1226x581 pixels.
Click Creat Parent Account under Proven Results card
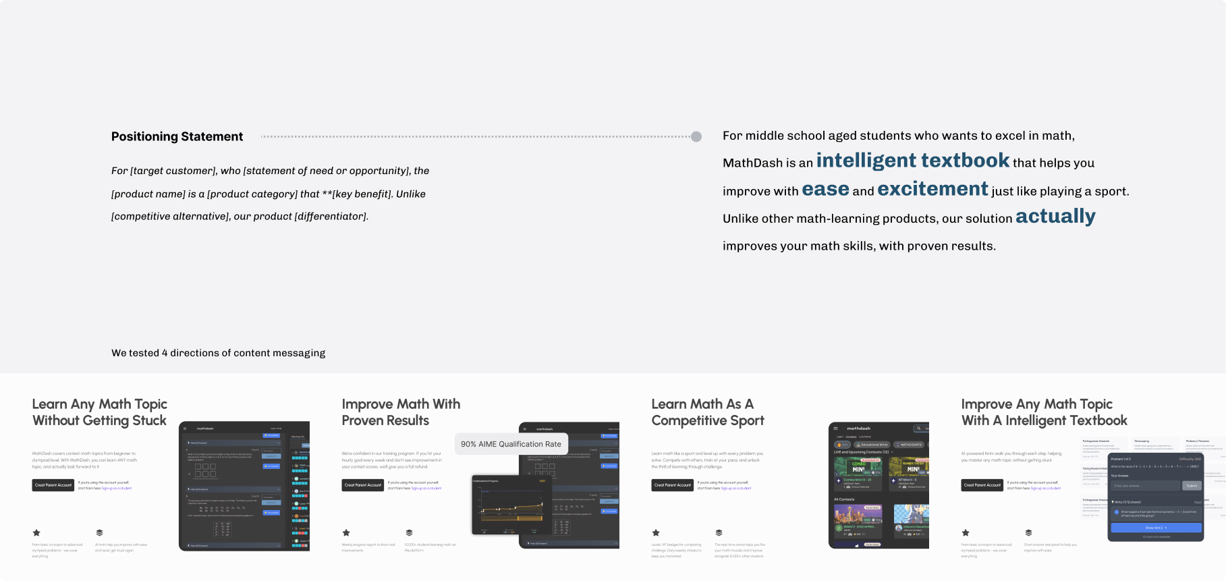[362, 485]
